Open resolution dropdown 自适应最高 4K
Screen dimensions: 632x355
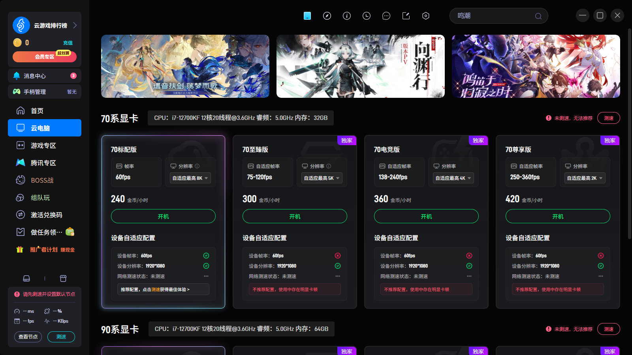coord(453,178)
